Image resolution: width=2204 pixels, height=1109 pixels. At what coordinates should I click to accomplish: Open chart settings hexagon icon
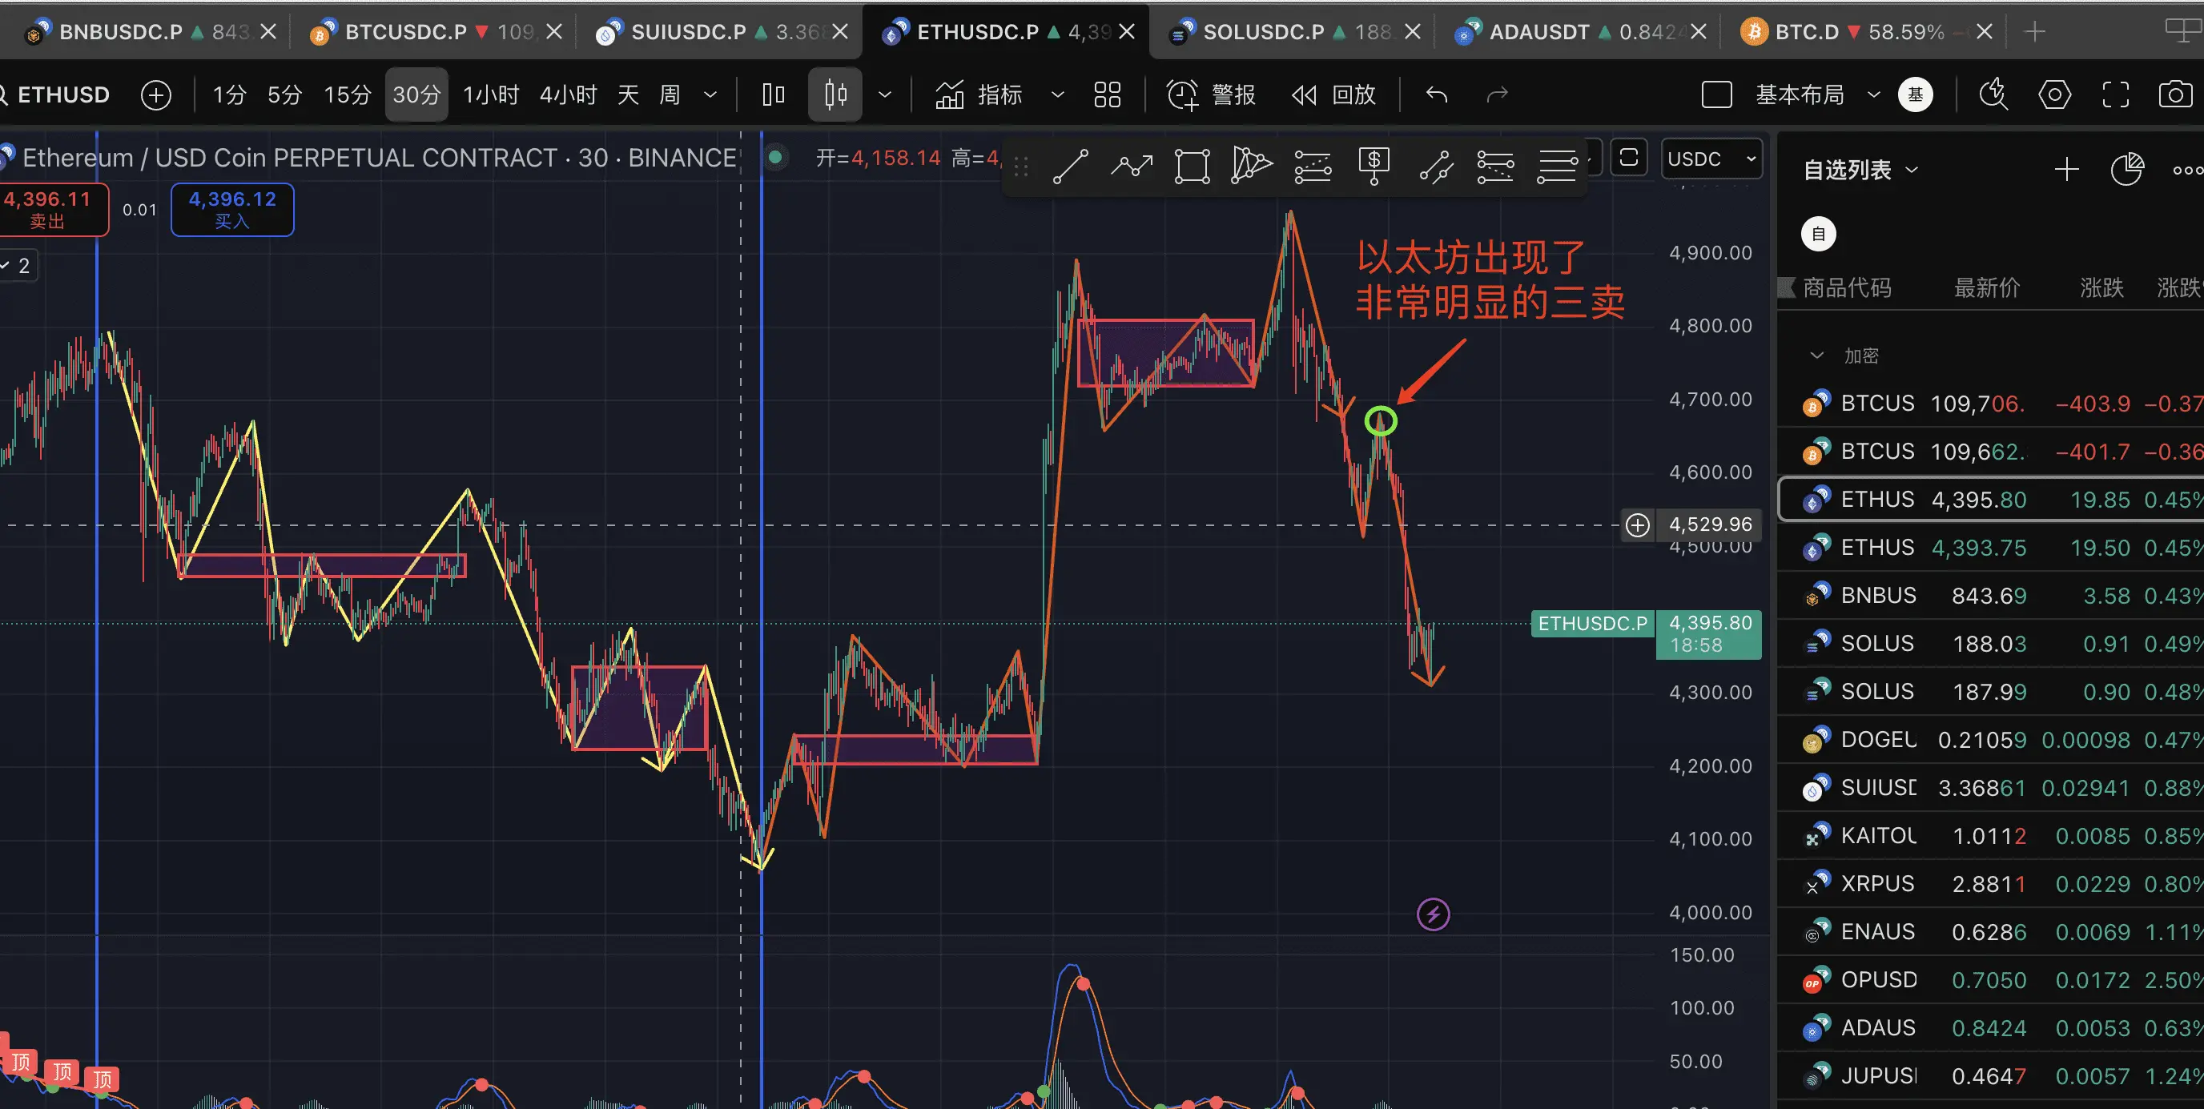[x=2054, y=94]
